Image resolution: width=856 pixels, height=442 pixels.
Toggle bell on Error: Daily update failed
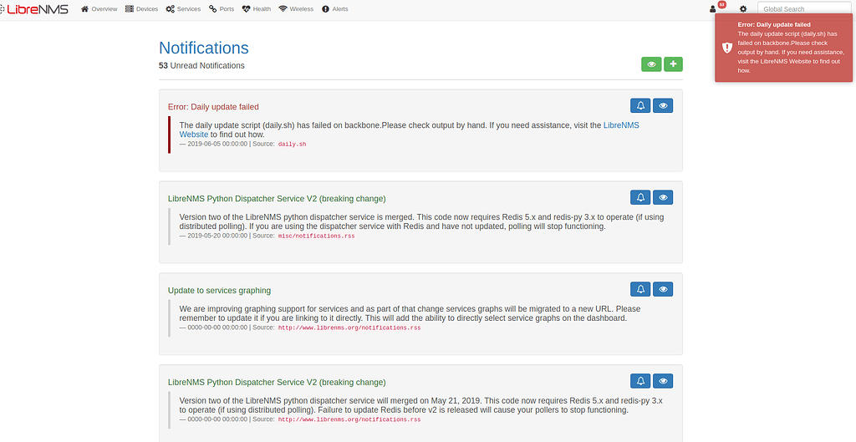(x=640, y=106)
